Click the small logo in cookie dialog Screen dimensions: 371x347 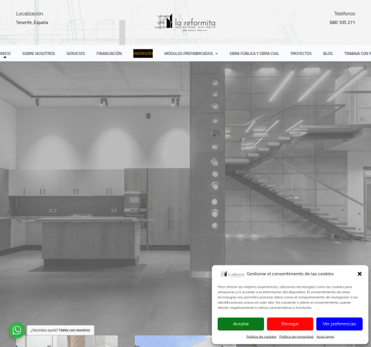click(x=232, y=274)
